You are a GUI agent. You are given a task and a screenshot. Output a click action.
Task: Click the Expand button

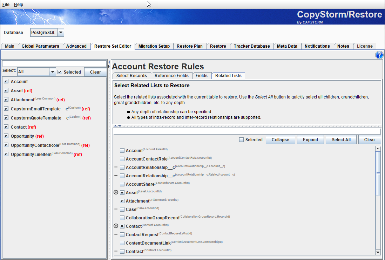coord(310,139)
